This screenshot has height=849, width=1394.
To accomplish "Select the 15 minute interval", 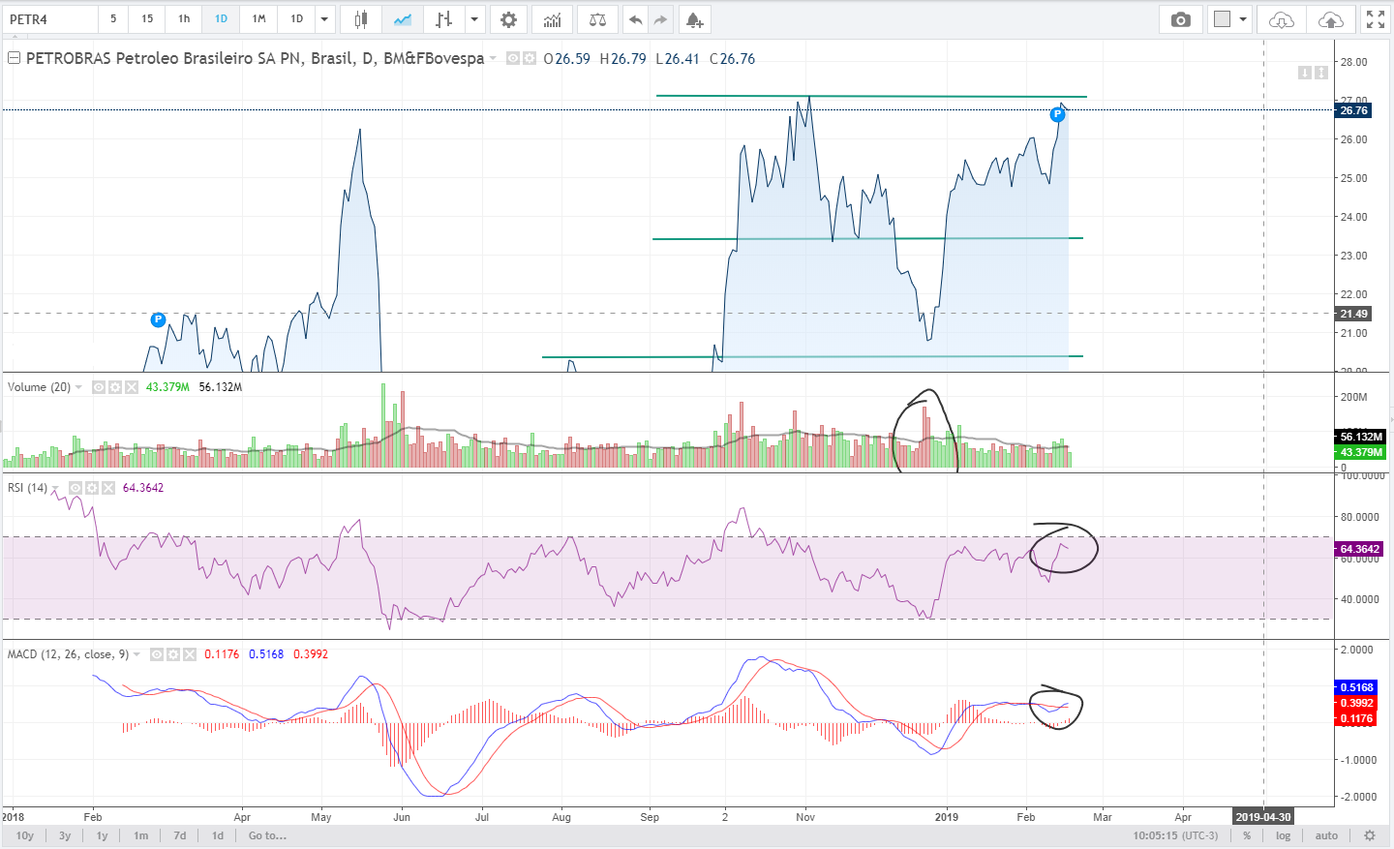I will (x=147, y=19).
